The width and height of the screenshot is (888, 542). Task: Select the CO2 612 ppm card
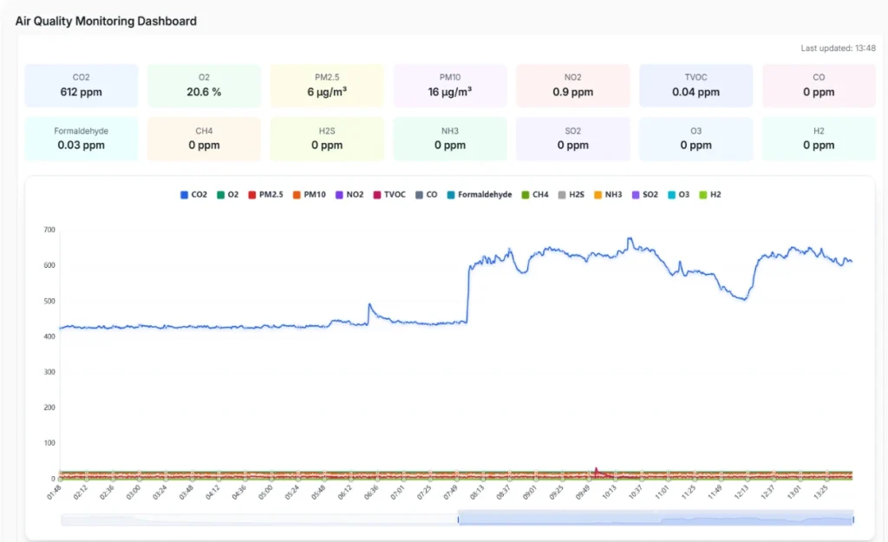81,85
